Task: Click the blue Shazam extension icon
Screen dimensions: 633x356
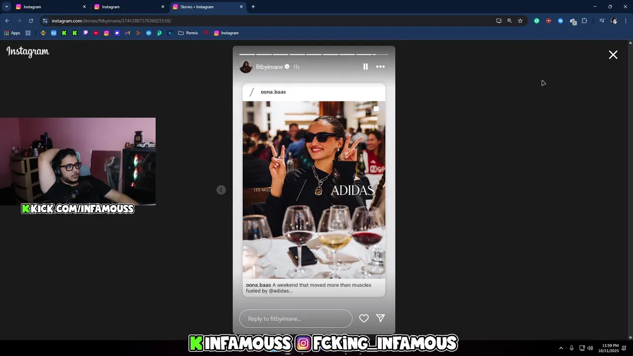Action: pyautogui.click(x=560, y=21)
